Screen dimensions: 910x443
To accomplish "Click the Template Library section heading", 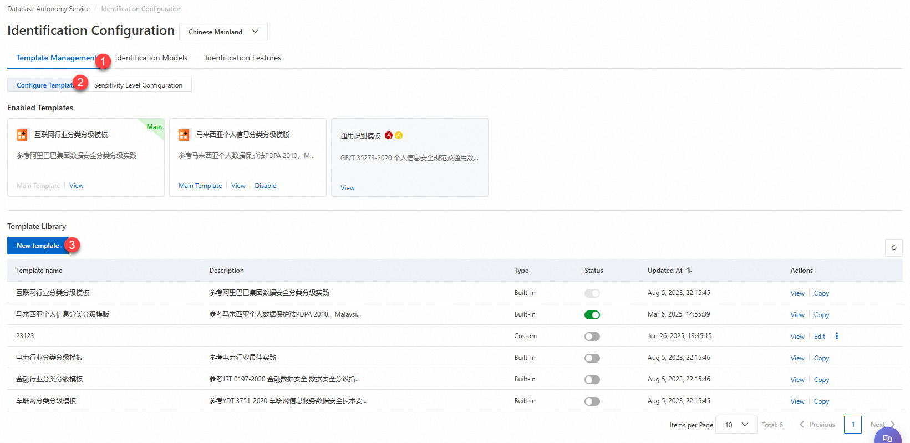I will click(37, 226).
